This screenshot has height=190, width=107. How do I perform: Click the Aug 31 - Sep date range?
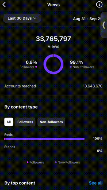coord(87,19)
